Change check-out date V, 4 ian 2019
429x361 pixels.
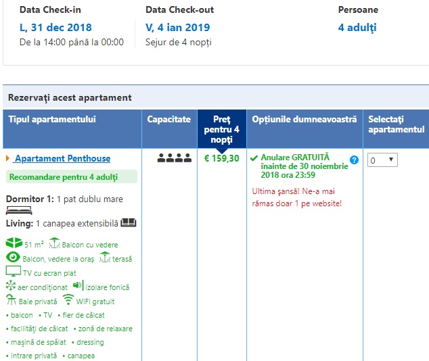[x=177, y=28]
